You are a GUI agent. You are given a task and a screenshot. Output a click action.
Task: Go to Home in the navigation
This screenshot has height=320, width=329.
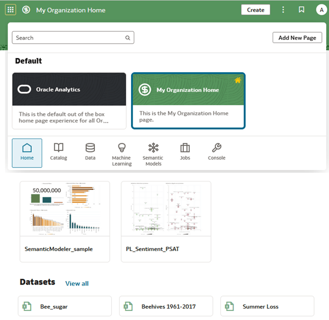27,153
